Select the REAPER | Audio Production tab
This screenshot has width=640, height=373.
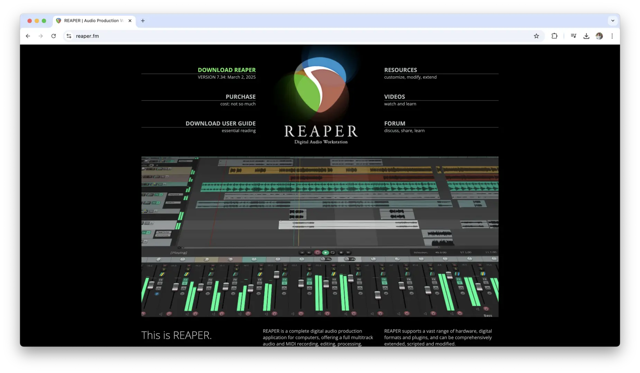[x=93, y=21]
